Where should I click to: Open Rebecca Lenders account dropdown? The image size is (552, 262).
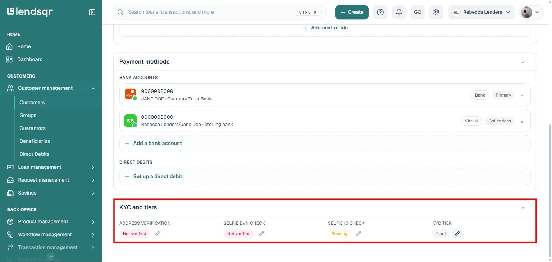[x=481, y=12]
